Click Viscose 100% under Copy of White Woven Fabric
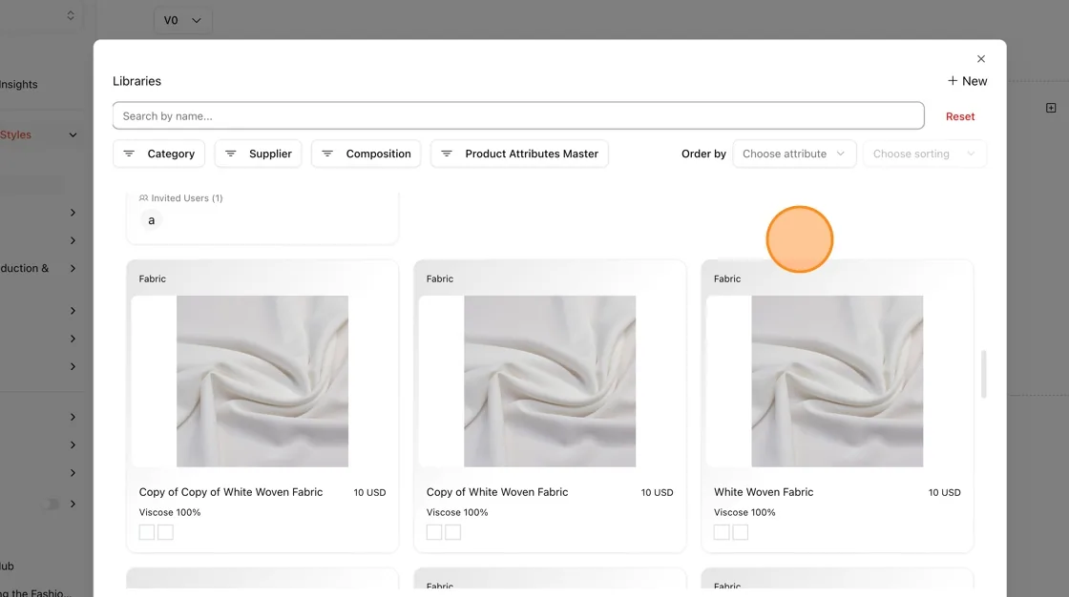The width and height of the screenshot is (1069, 597). (457, 512)
